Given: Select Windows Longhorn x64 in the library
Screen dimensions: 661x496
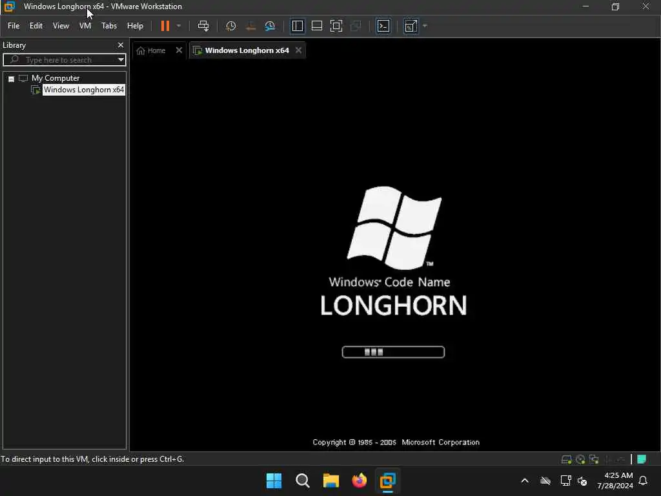Looking at the screenshot, I should (x=84, y=89).
